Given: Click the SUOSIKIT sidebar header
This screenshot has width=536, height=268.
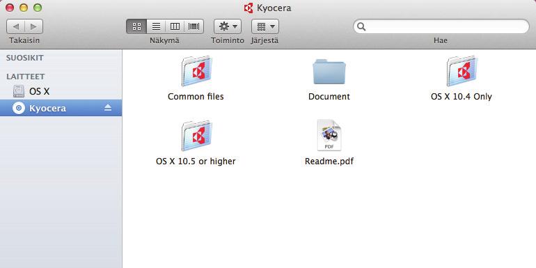Looking at the screenshot, I should tap(24, 58).
